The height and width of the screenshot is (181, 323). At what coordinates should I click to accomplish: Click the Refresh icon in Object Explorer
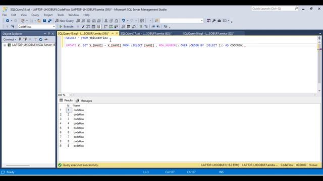click(x=40, y=39)
